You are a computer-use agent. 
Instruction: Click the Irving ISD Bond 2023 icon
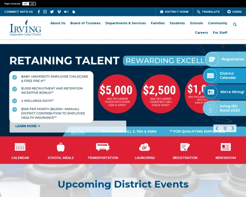[210, 108]
